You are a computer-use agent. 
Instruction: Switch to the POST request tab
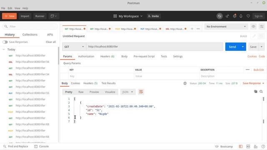click(x=126, y=29)
